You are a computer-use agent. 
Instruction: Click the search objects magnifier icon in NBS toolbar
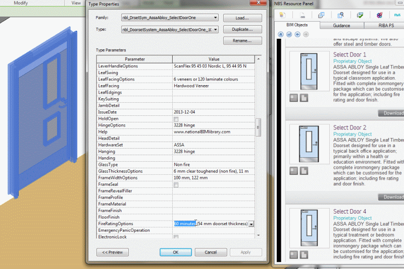pos(340,15)
